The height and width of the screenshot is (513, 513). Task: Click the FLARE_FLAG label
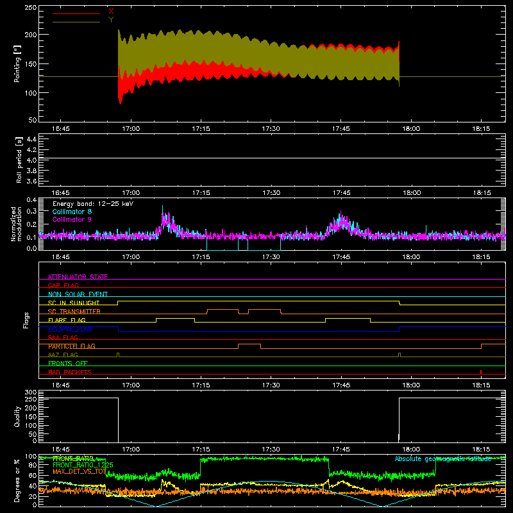click(x=67, y=320)
